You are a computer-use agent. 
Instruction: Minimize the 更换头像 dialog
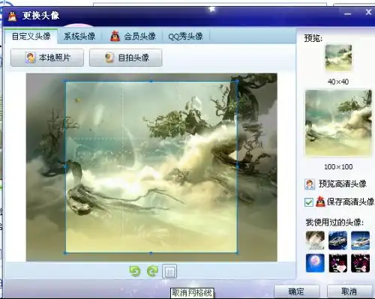348,13
